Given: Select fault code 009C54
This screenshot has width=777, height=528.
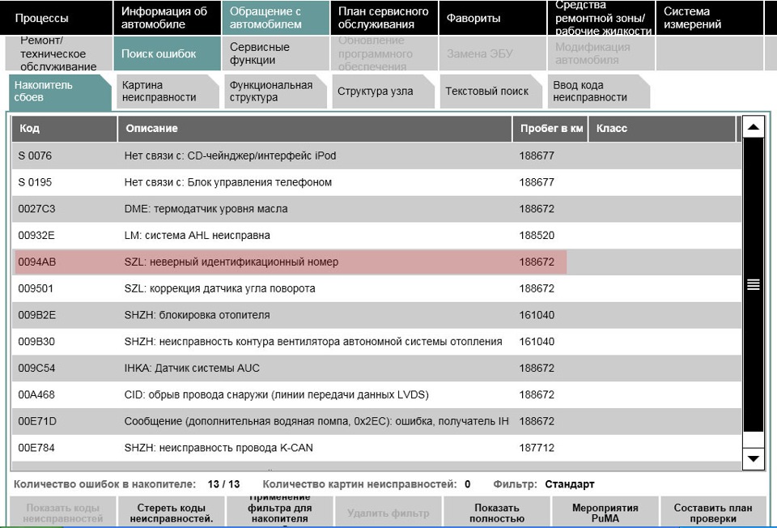Looking at the screenshot, I should 36,368.
